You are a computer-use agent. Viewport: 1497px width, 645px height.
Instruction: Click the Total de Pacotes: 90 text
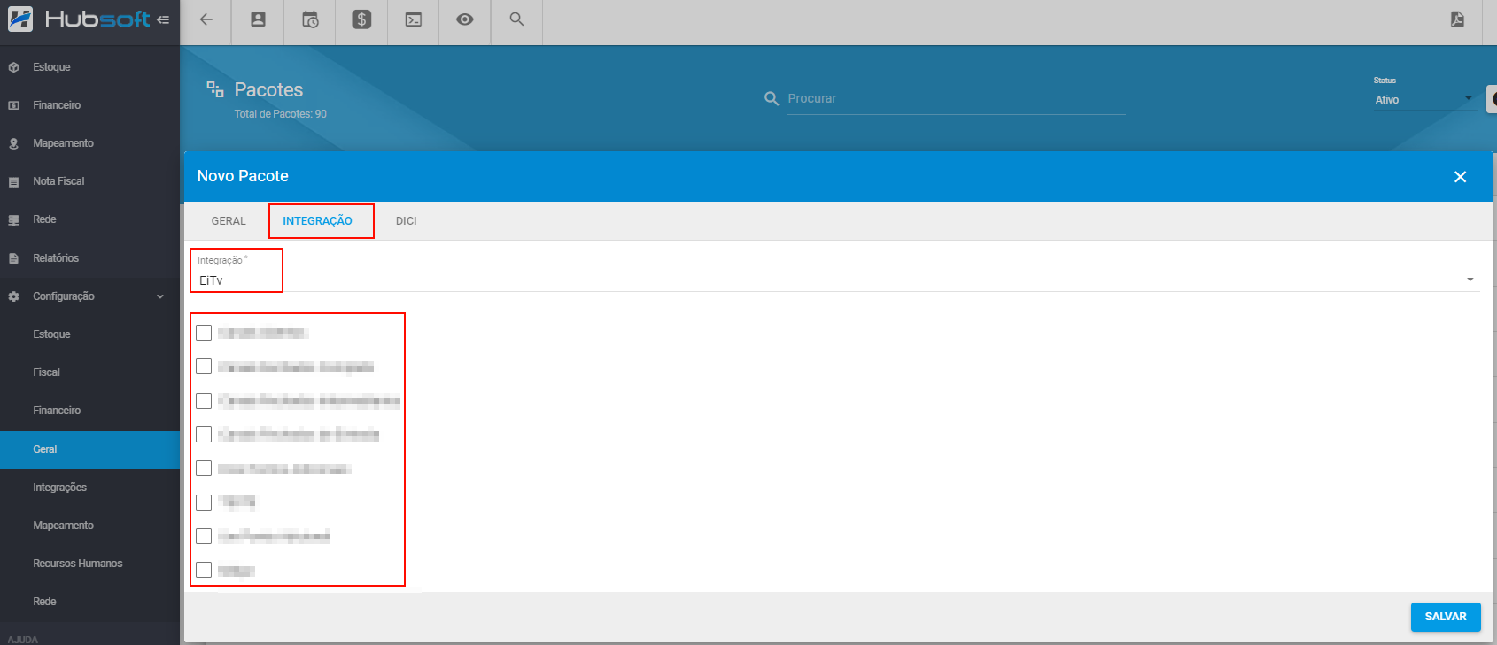tap(280, 114)
